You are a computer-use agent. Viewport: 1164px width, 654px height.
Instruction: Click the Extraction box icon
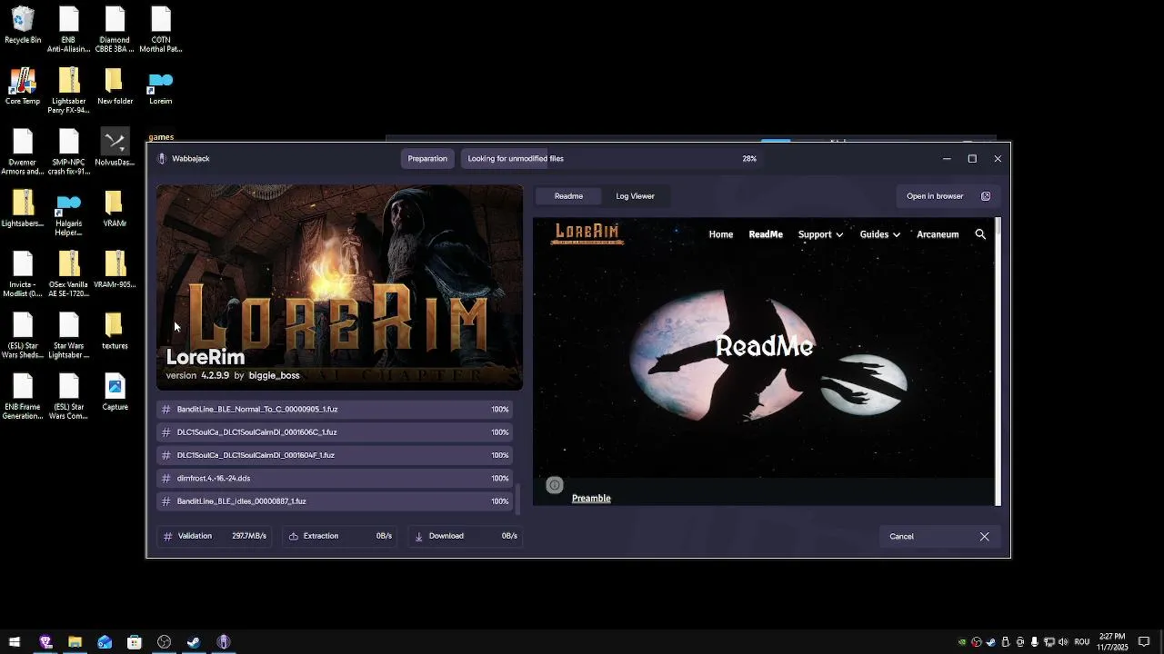(x=294, y=536)
